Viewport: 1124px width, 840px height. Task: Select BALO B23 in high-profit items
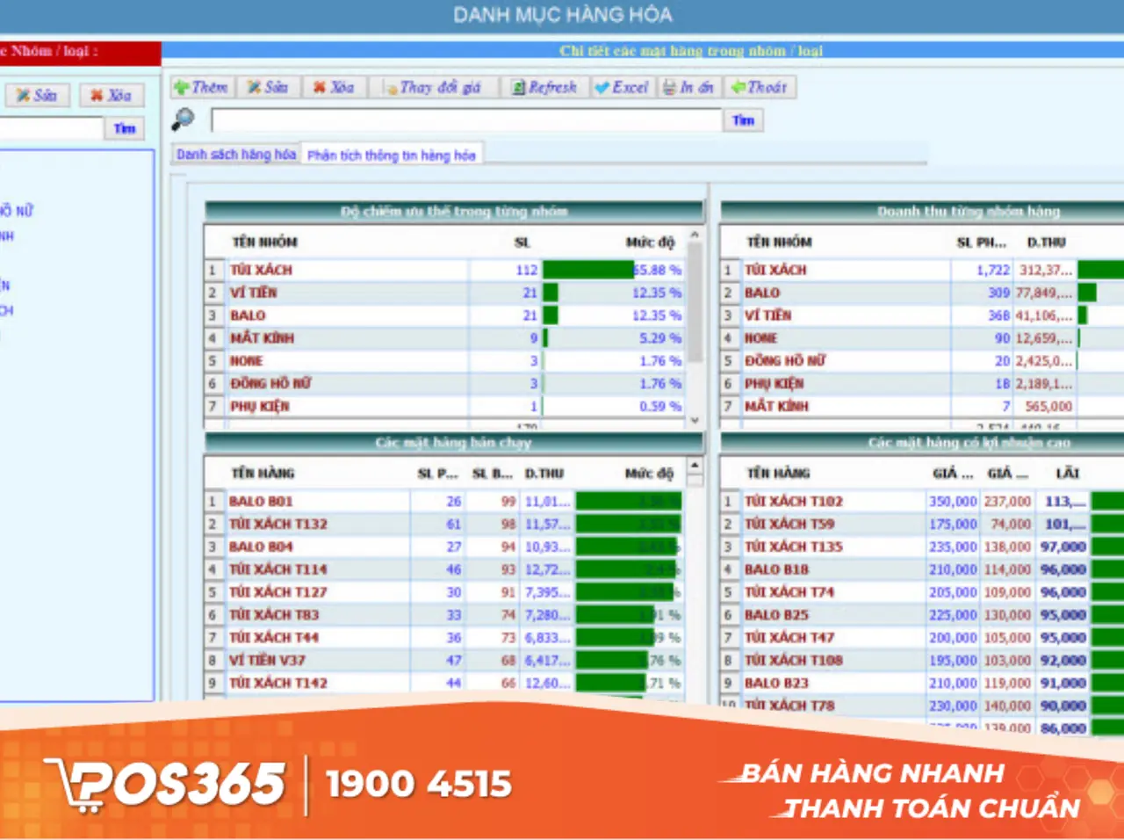point(922,683)
